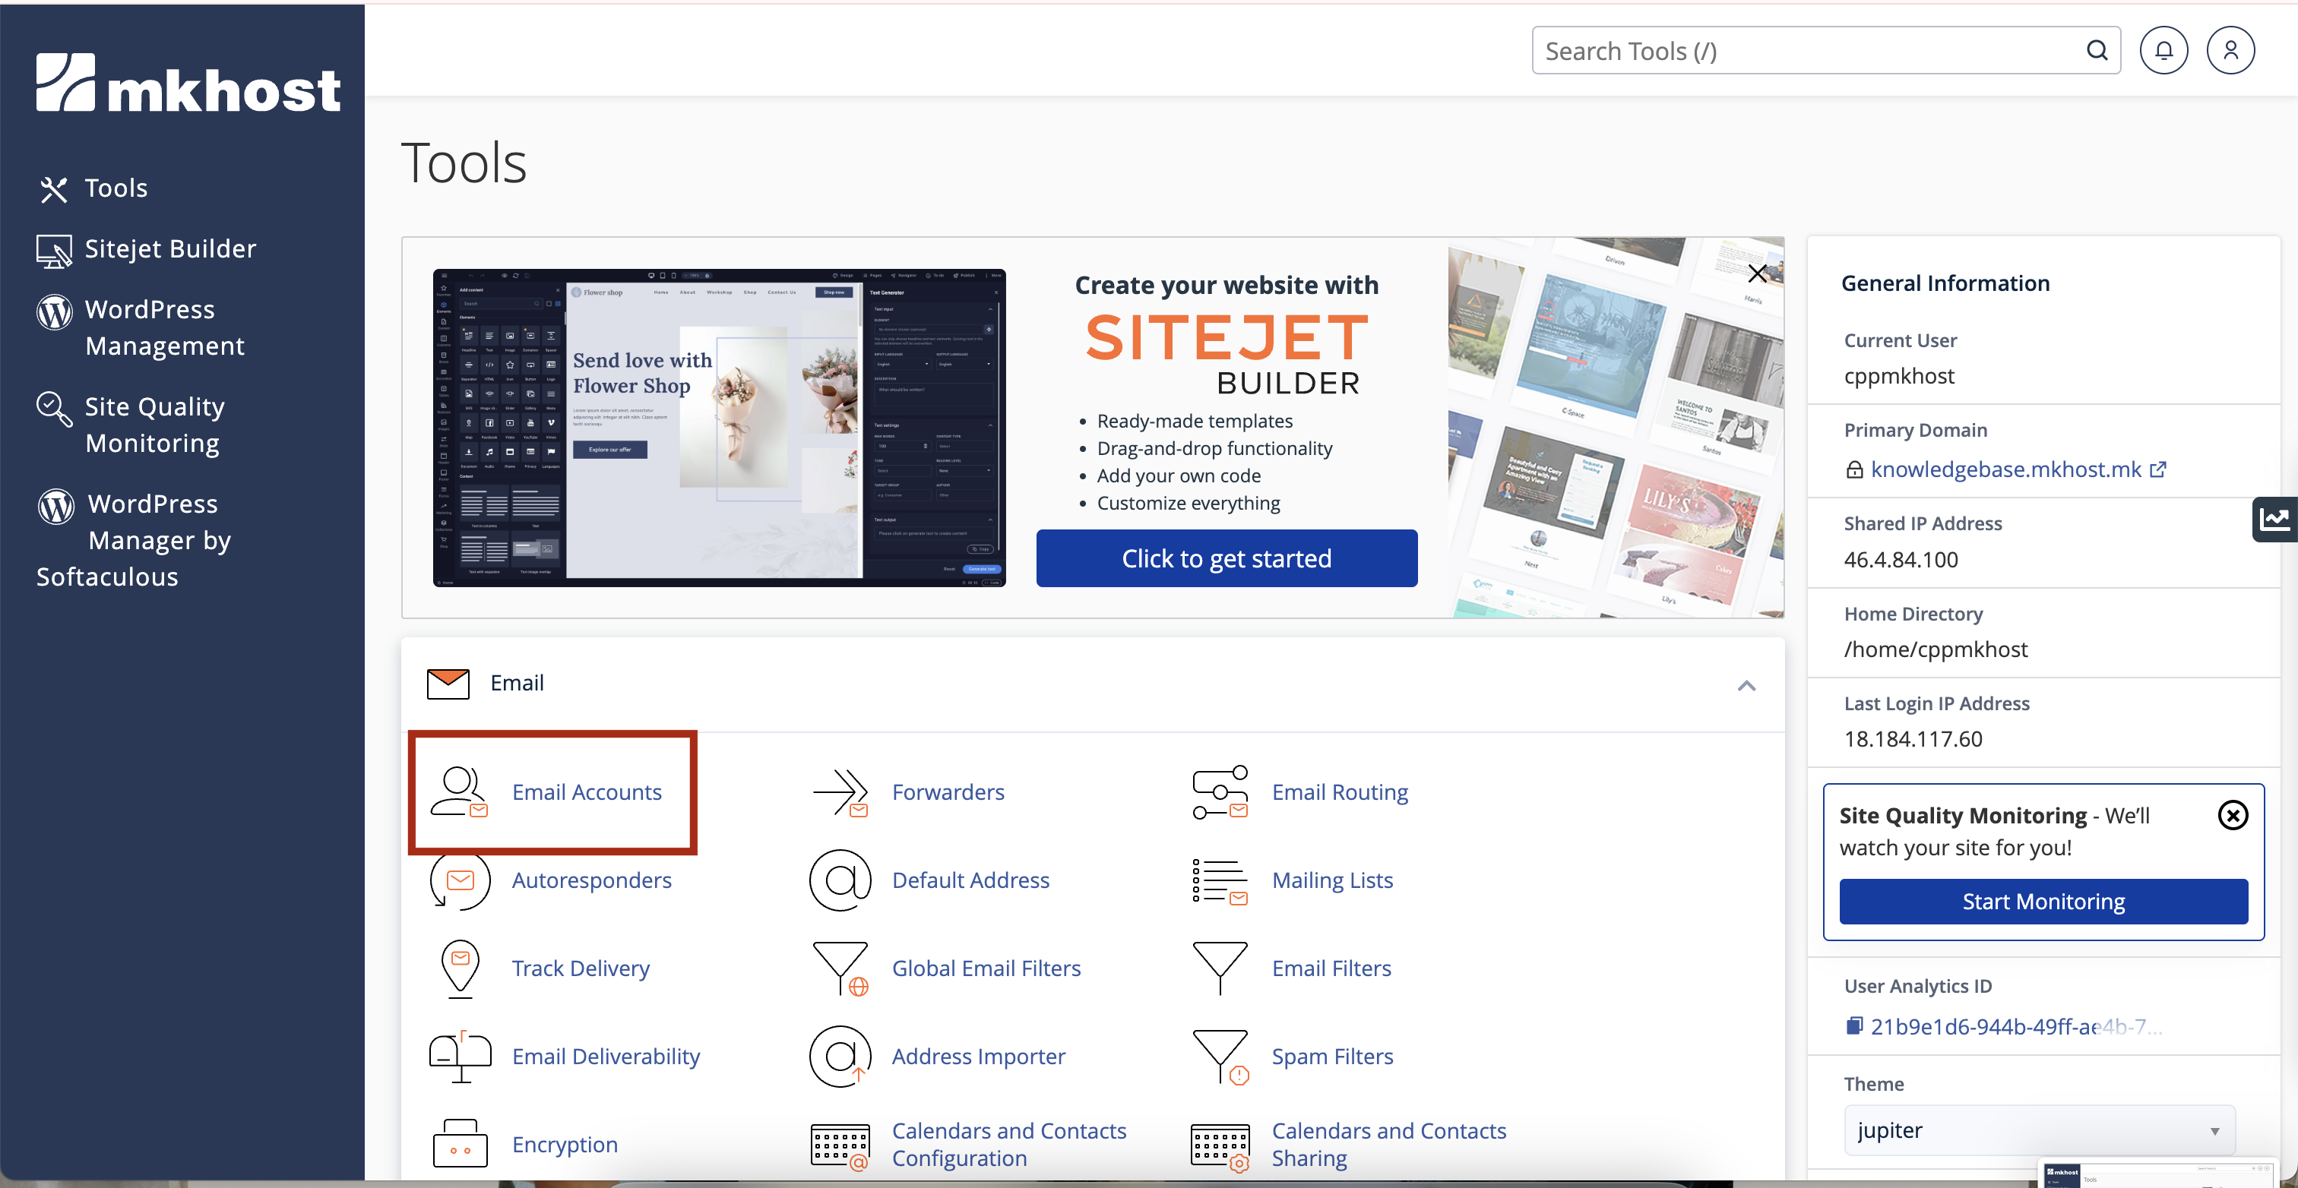The height and width of the screenshot is (1188, 2298).
Task: Open the user account icon menu
Action: coord(2230,51)
